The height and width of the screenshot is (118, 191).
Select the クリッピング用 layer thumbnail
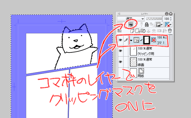[x=133, y=51]
